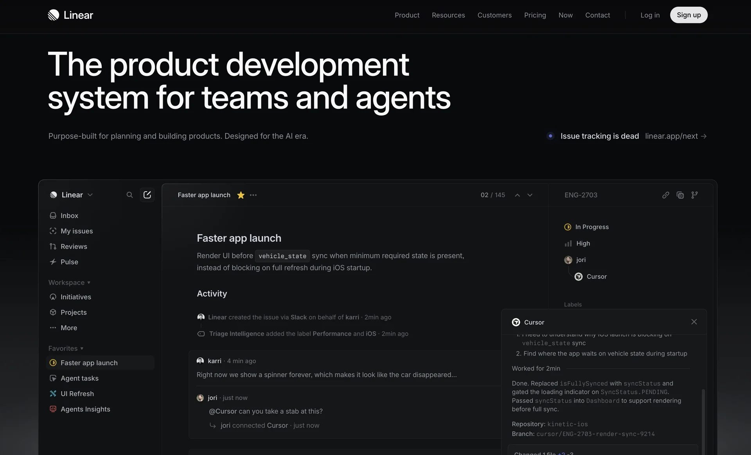Click the Labels heading in properties
This screenshot has width=751, height=455.
click(x=573, y=304)
